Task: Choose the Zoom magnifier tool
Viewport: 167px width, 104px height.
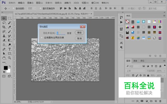Action: [10, 58]
